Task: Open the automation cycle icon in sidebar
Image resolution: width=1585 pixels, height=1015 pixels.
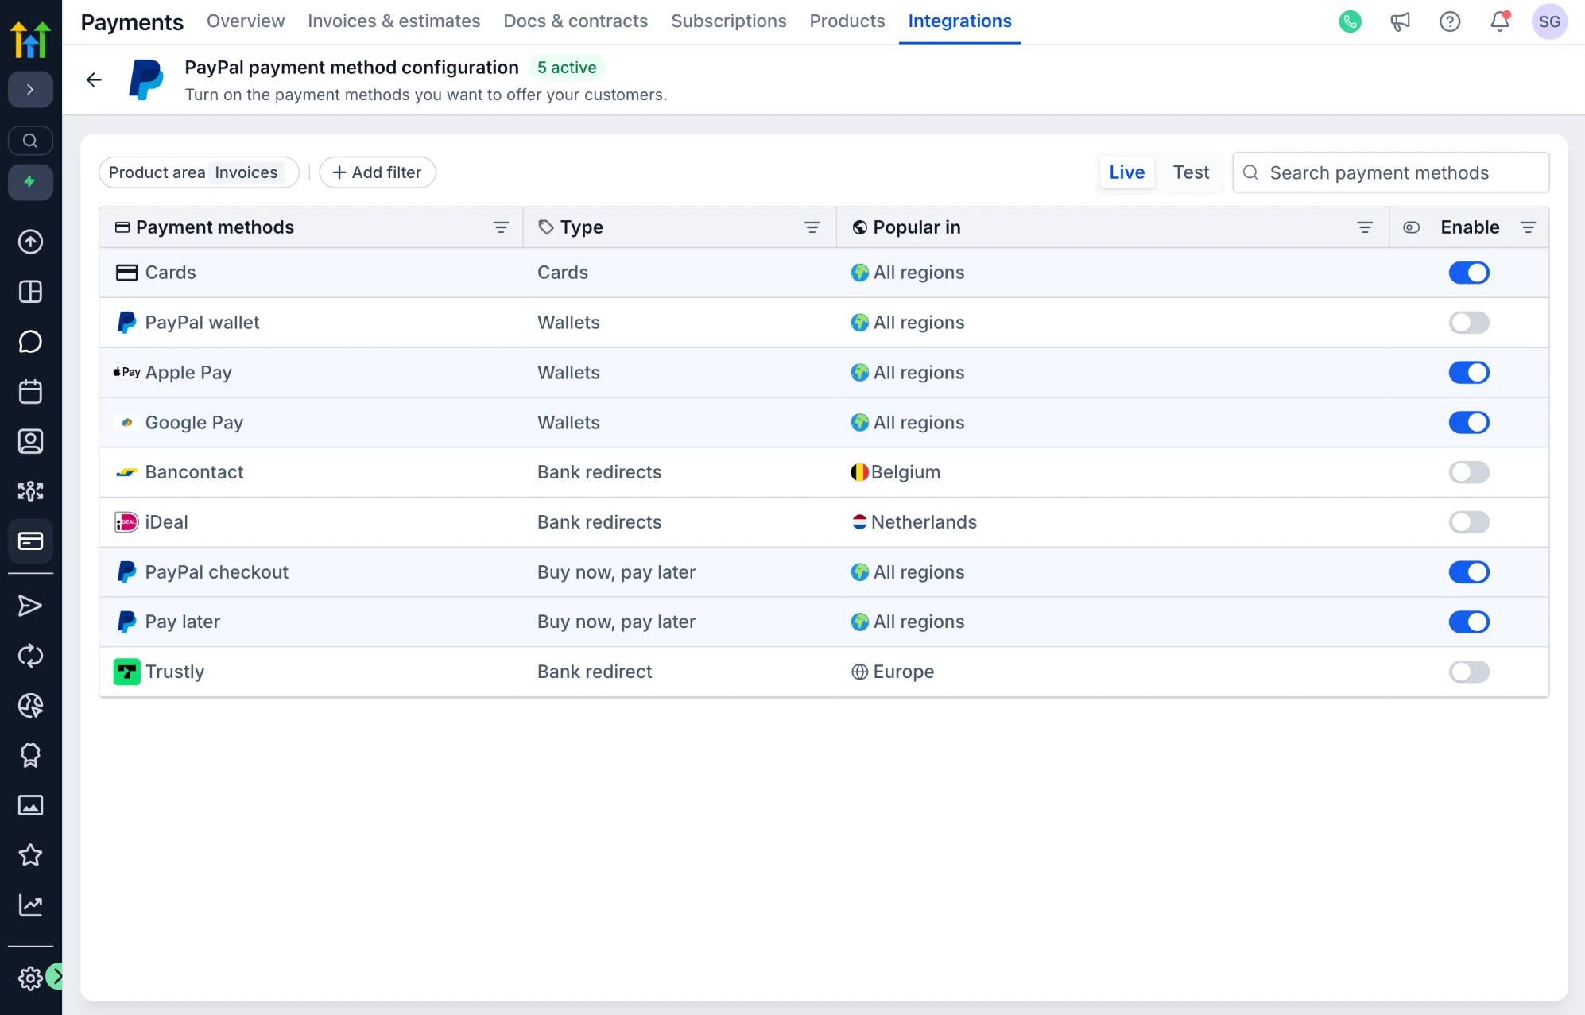Action: point(30,656)
